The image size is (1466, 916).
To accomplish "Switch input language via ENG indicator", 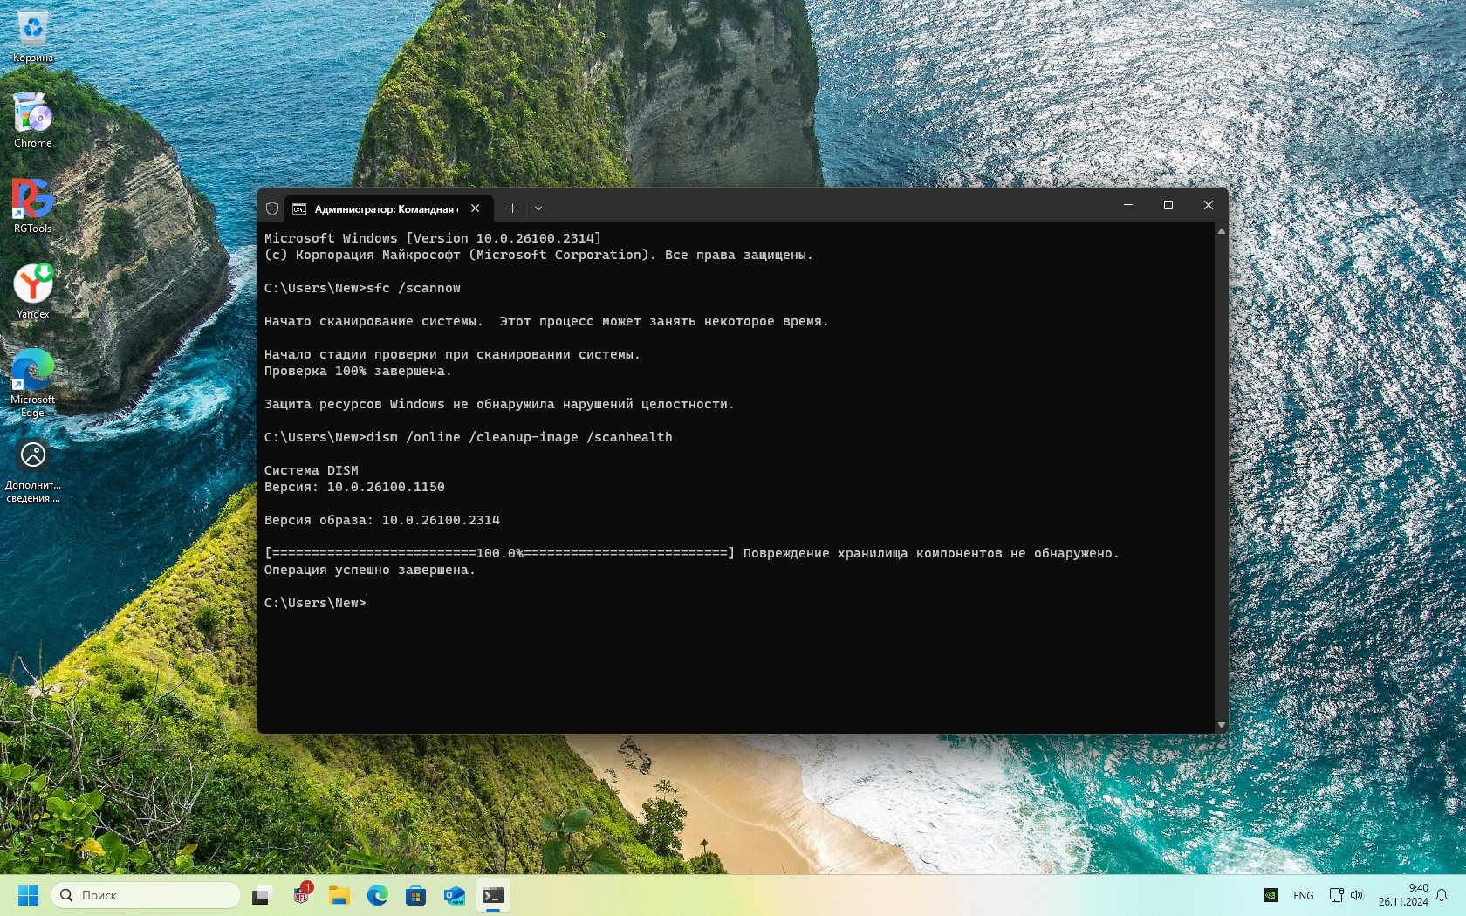I will pyautogui.click(x=1303, y=895).
